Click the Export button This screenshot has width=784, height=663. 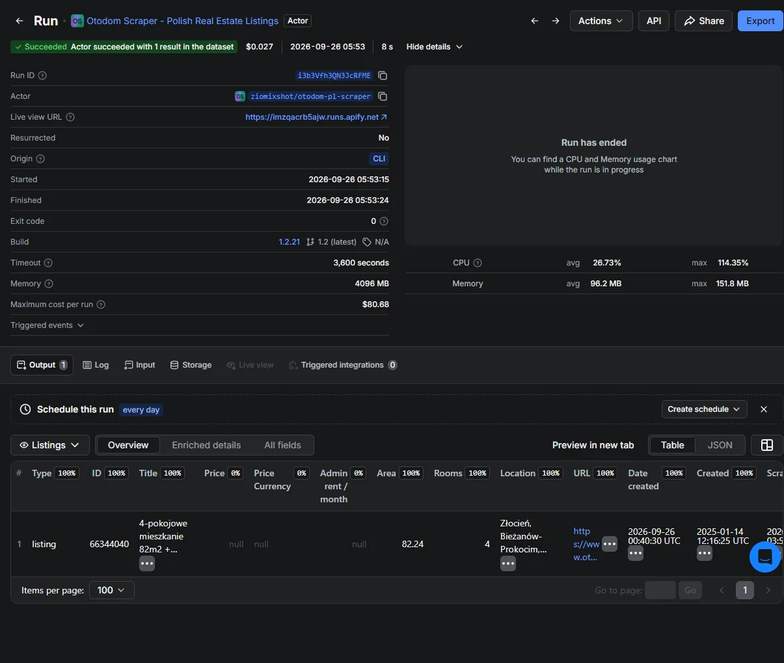pyautogui.click(x=761, y=21)
